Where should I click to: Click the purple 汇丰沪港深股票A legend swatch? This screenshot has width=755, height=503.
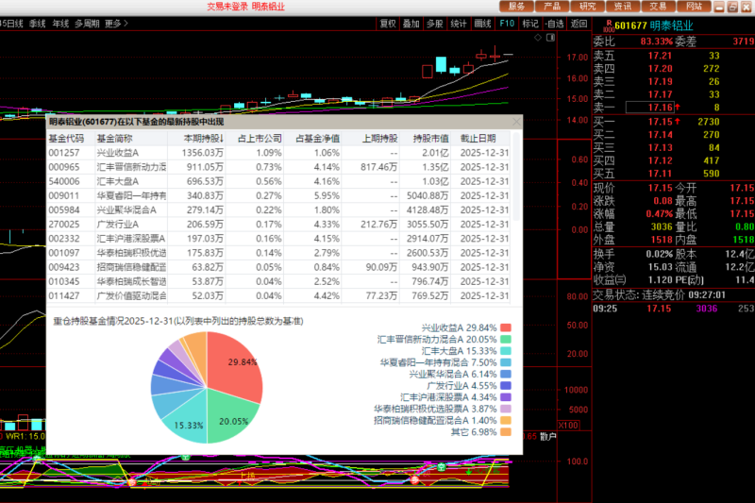pos(506,397)
